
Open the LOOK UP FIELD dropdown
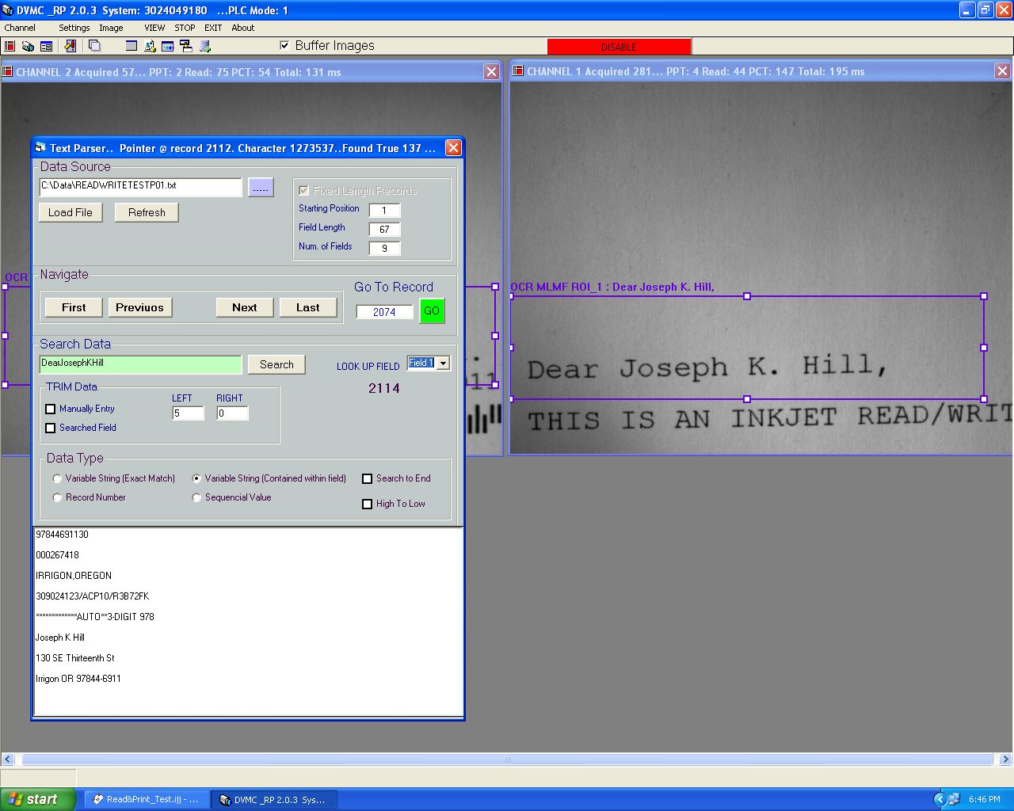[x=443, y=364]
